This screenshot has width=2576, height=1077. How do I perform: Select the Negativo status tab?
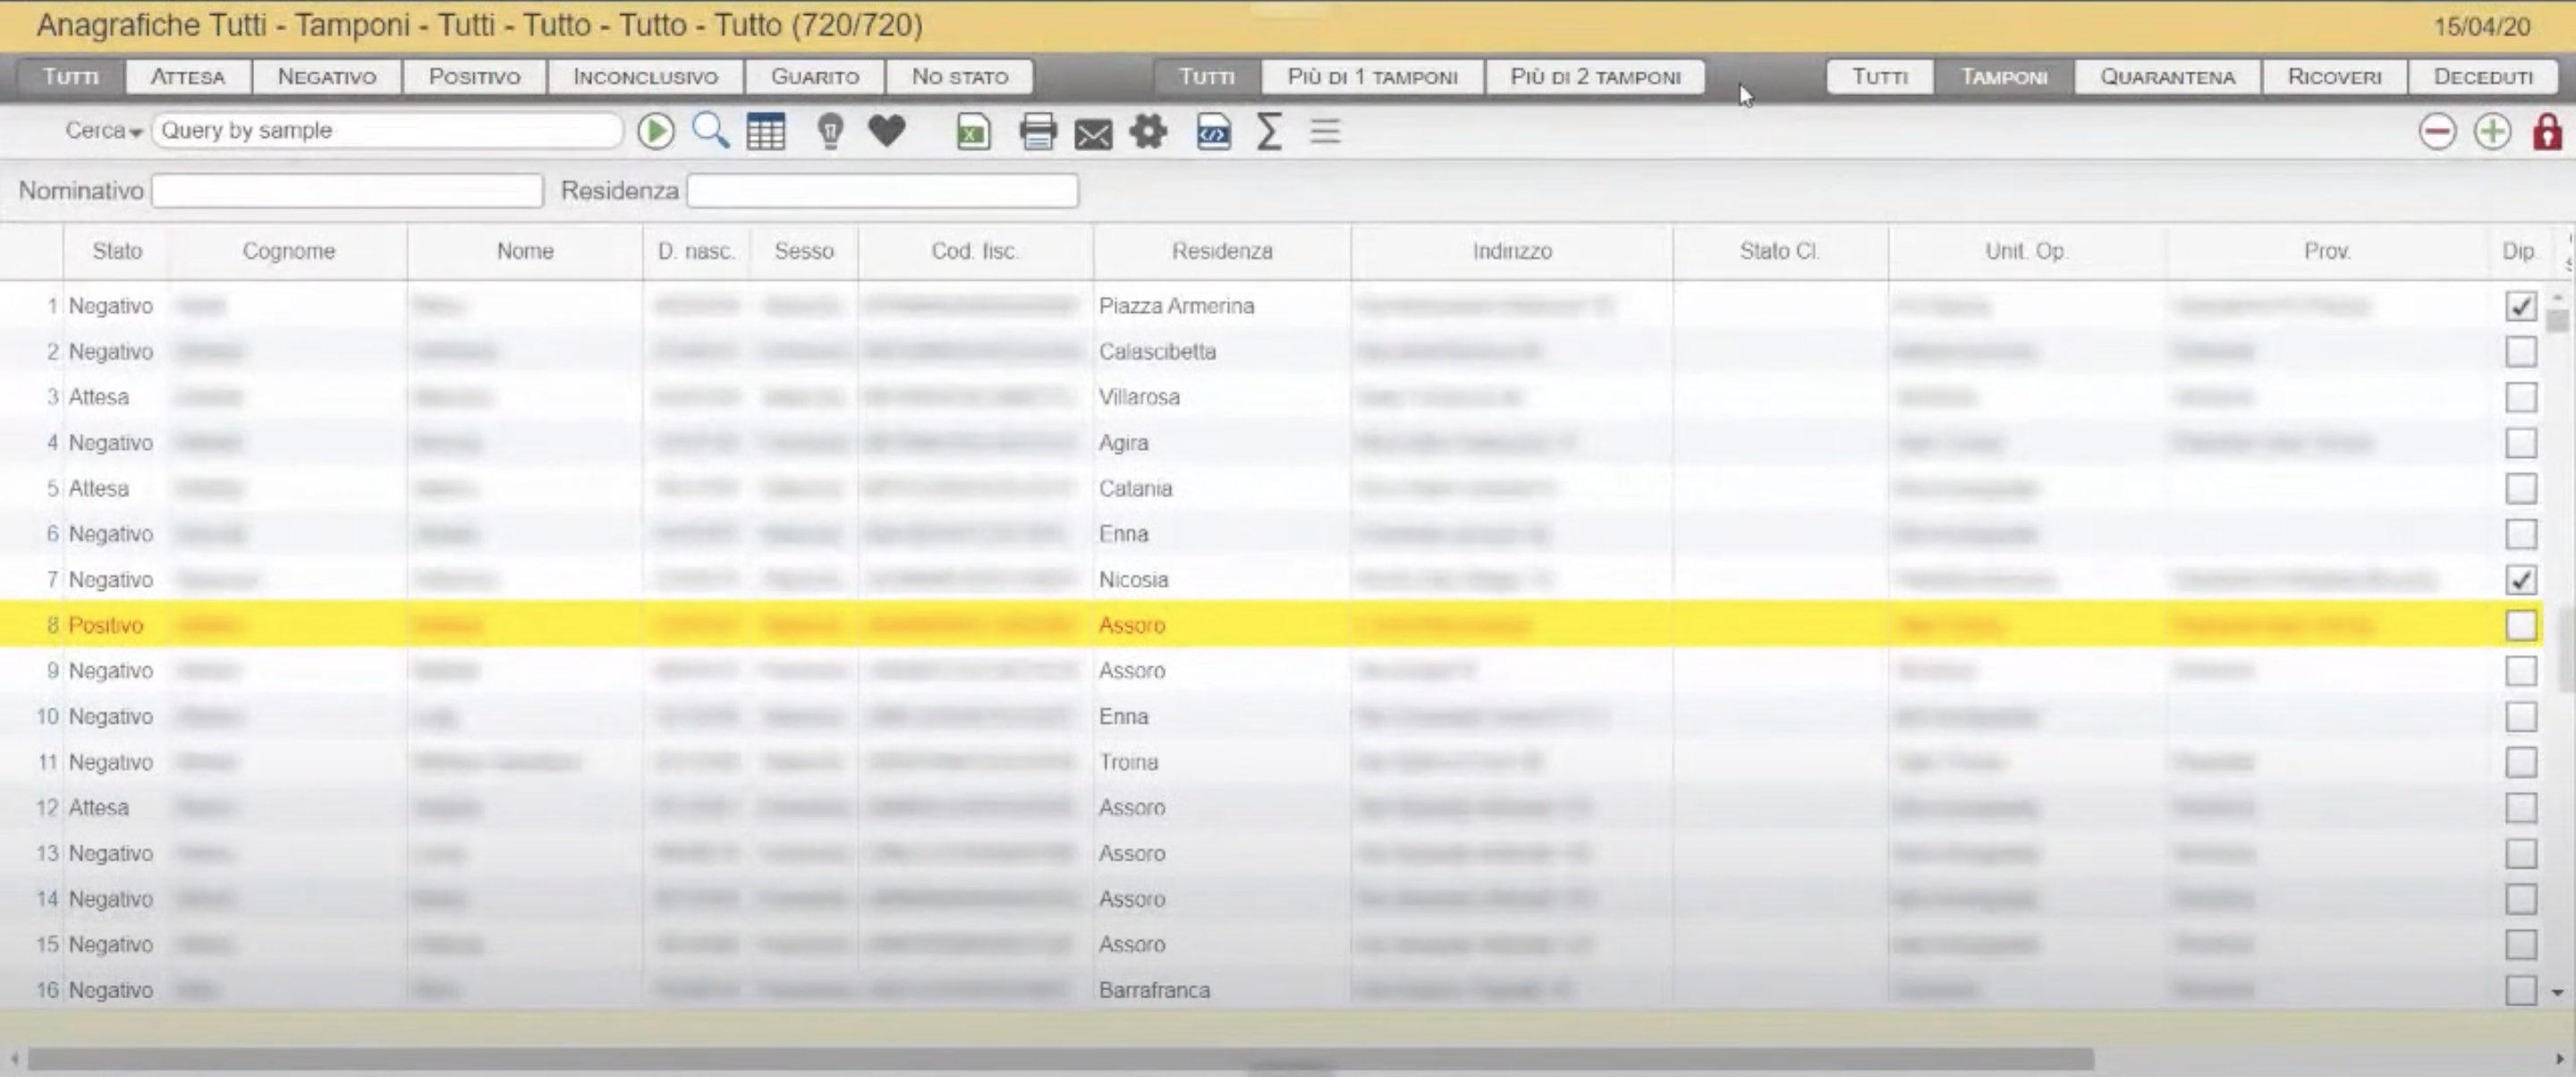(327, 77)
